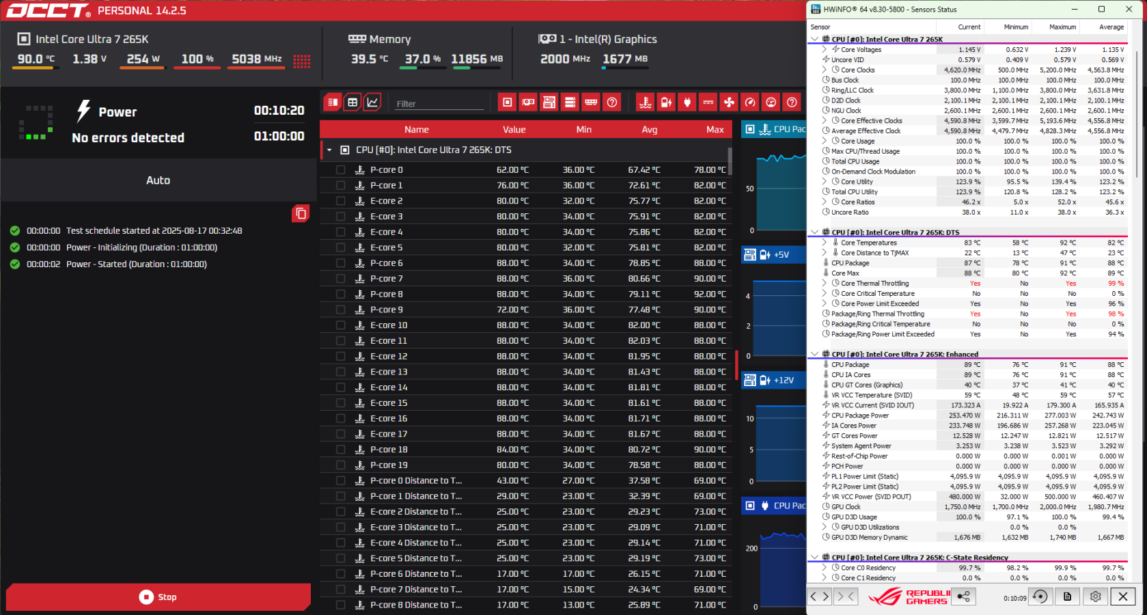Expand Core Temperatures sensor row
Viewport: 1147px width, 615px height.
click(825, 243)
